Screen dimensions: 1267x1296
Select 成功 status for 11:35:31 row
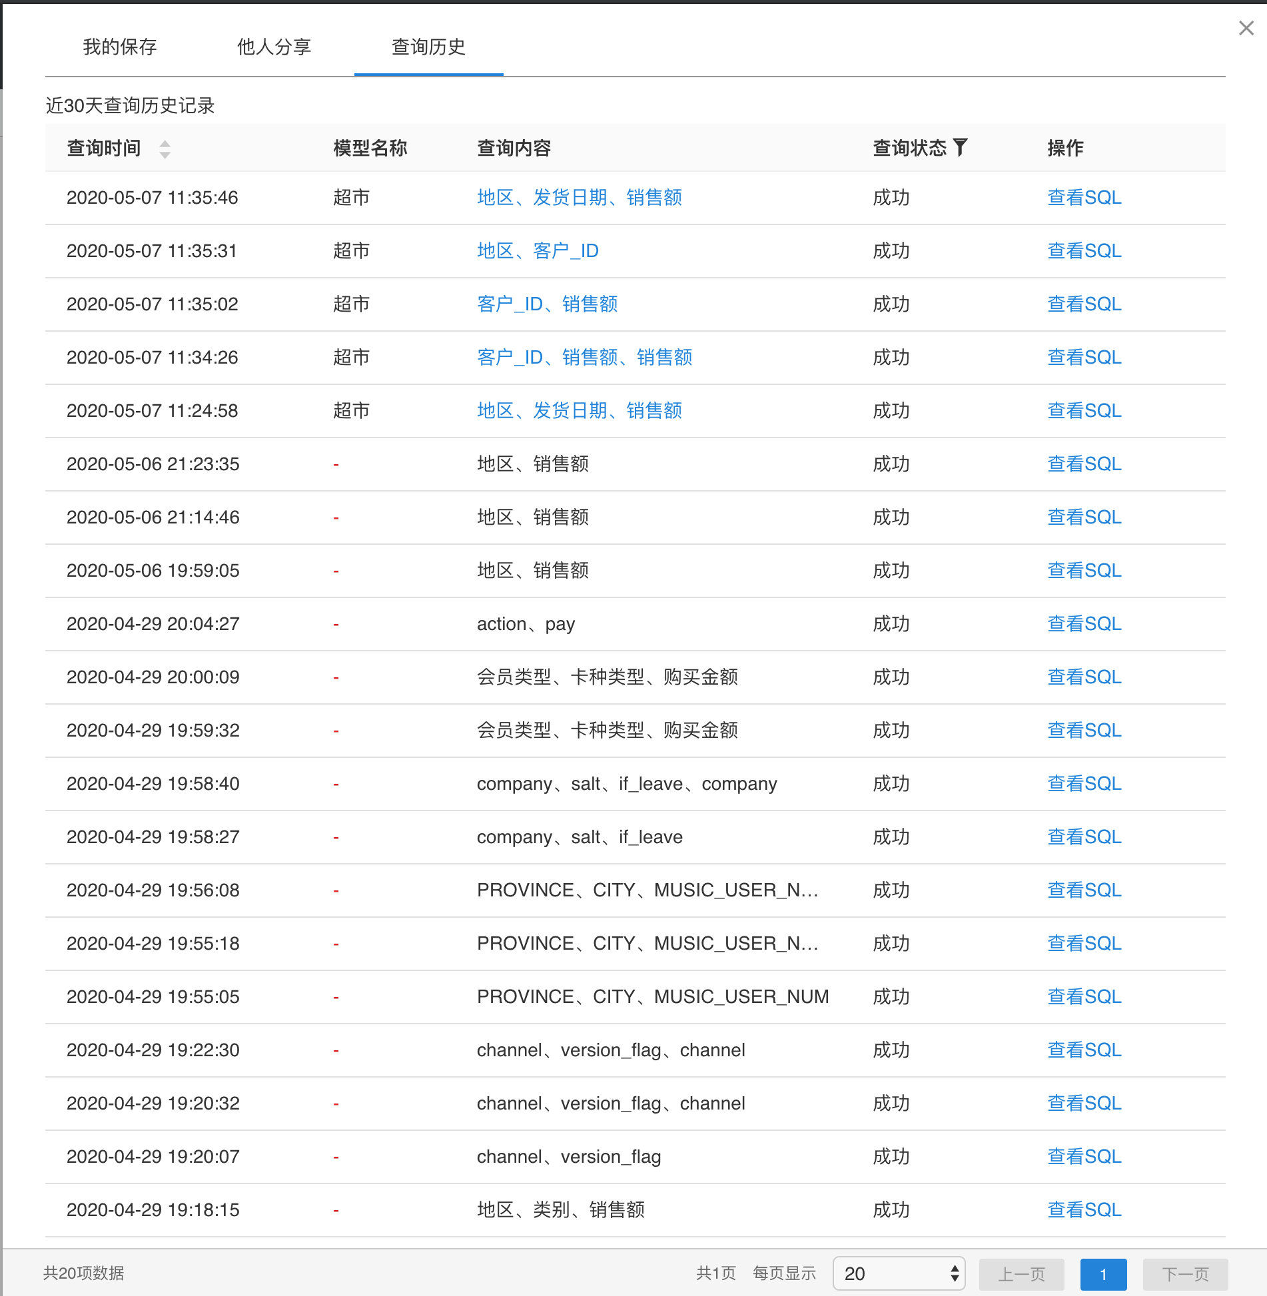pos(891,251)
